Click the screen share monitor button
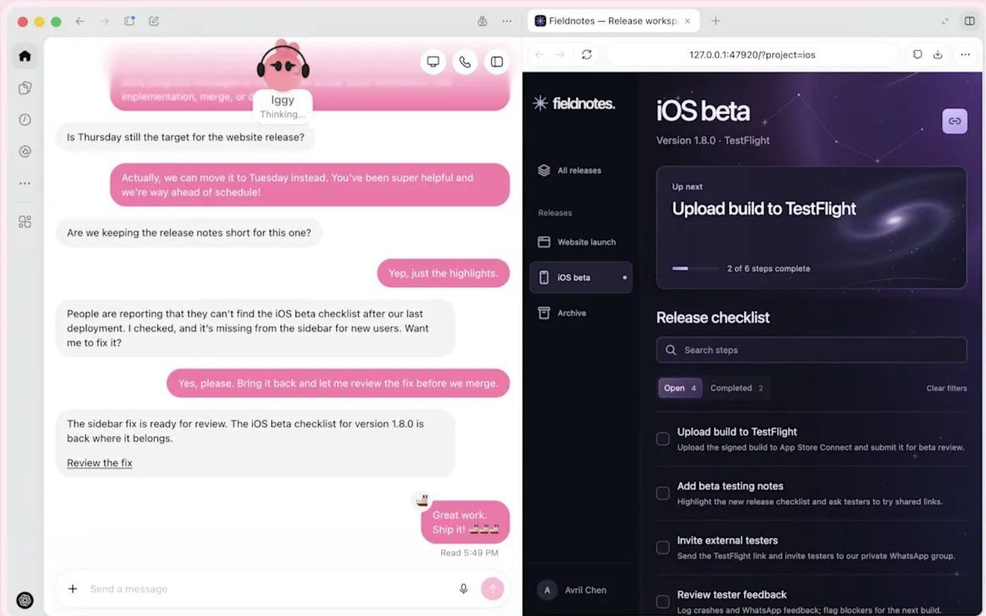Image resolution: width=986 pixels, height=616 pixels. pyautogui.click(x=434, y=62)
